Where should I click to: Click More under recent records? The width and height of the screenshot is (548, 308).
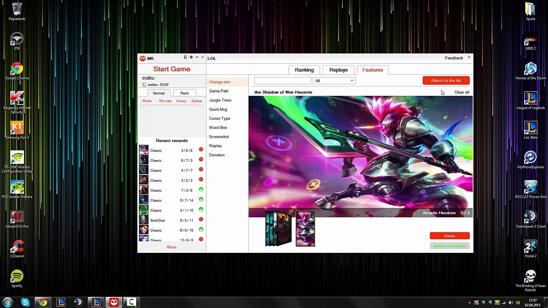click(172, 247)
